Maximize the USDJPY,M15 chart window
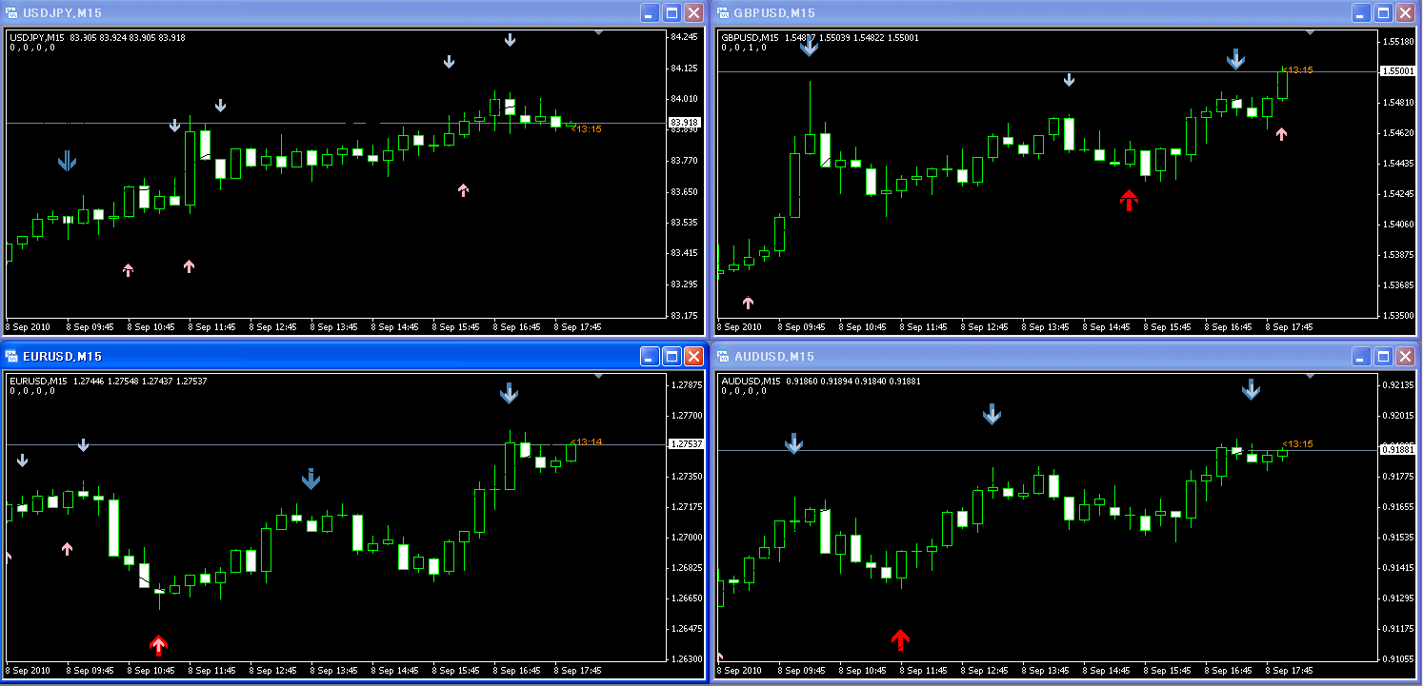Image resolution: width=1423 pixels, height=686 pixels. (671, 12)
